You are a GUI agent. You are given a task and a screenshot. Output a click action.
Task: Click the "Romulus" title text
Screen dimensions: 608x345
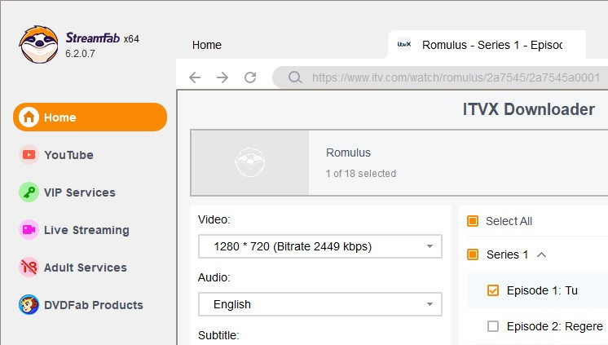pos(348,153)
